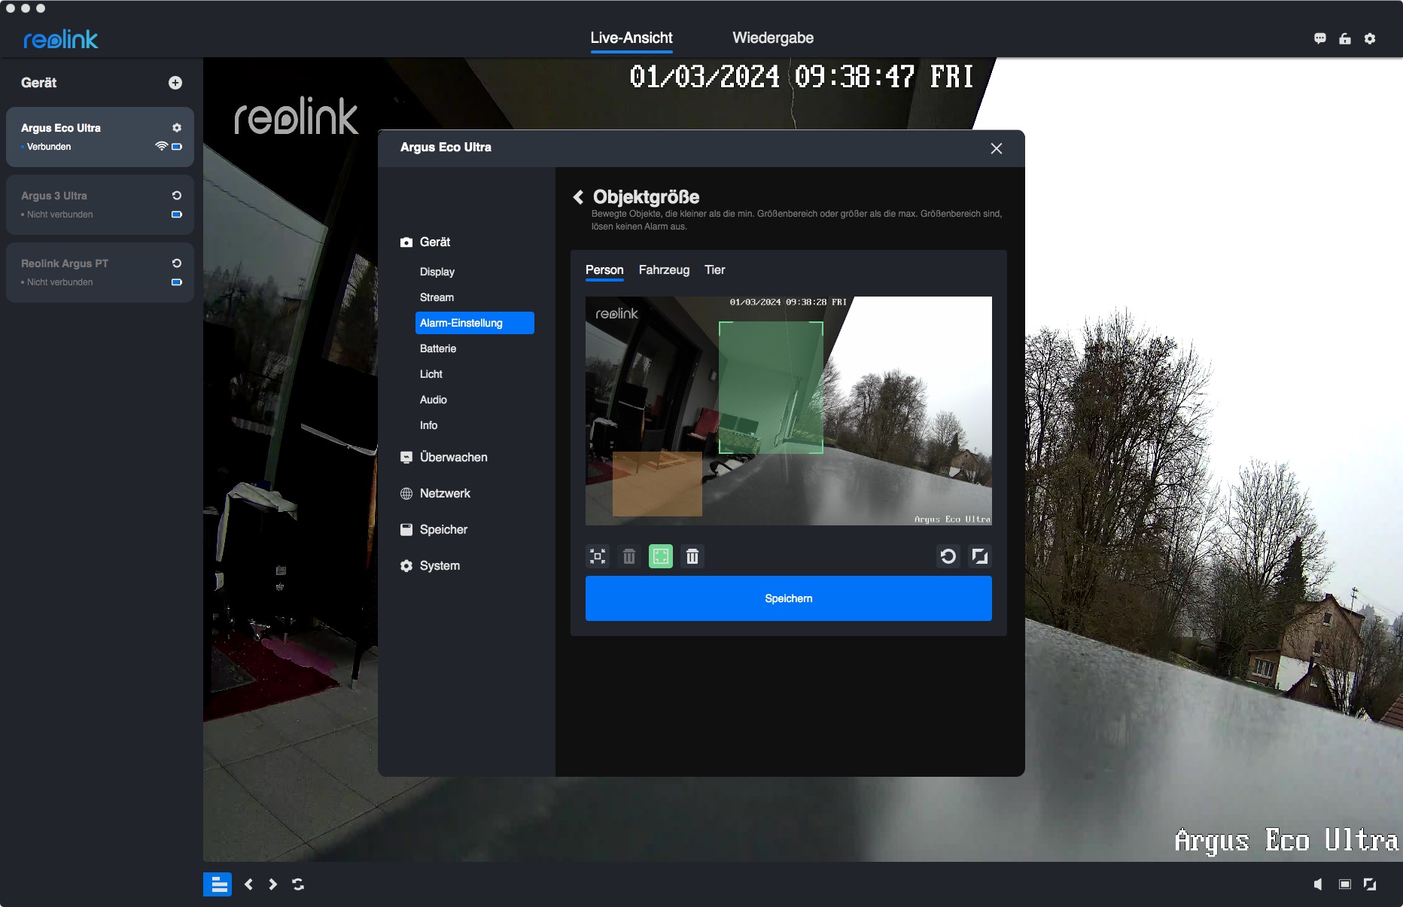Click the Speichern button

click(788, 598)
